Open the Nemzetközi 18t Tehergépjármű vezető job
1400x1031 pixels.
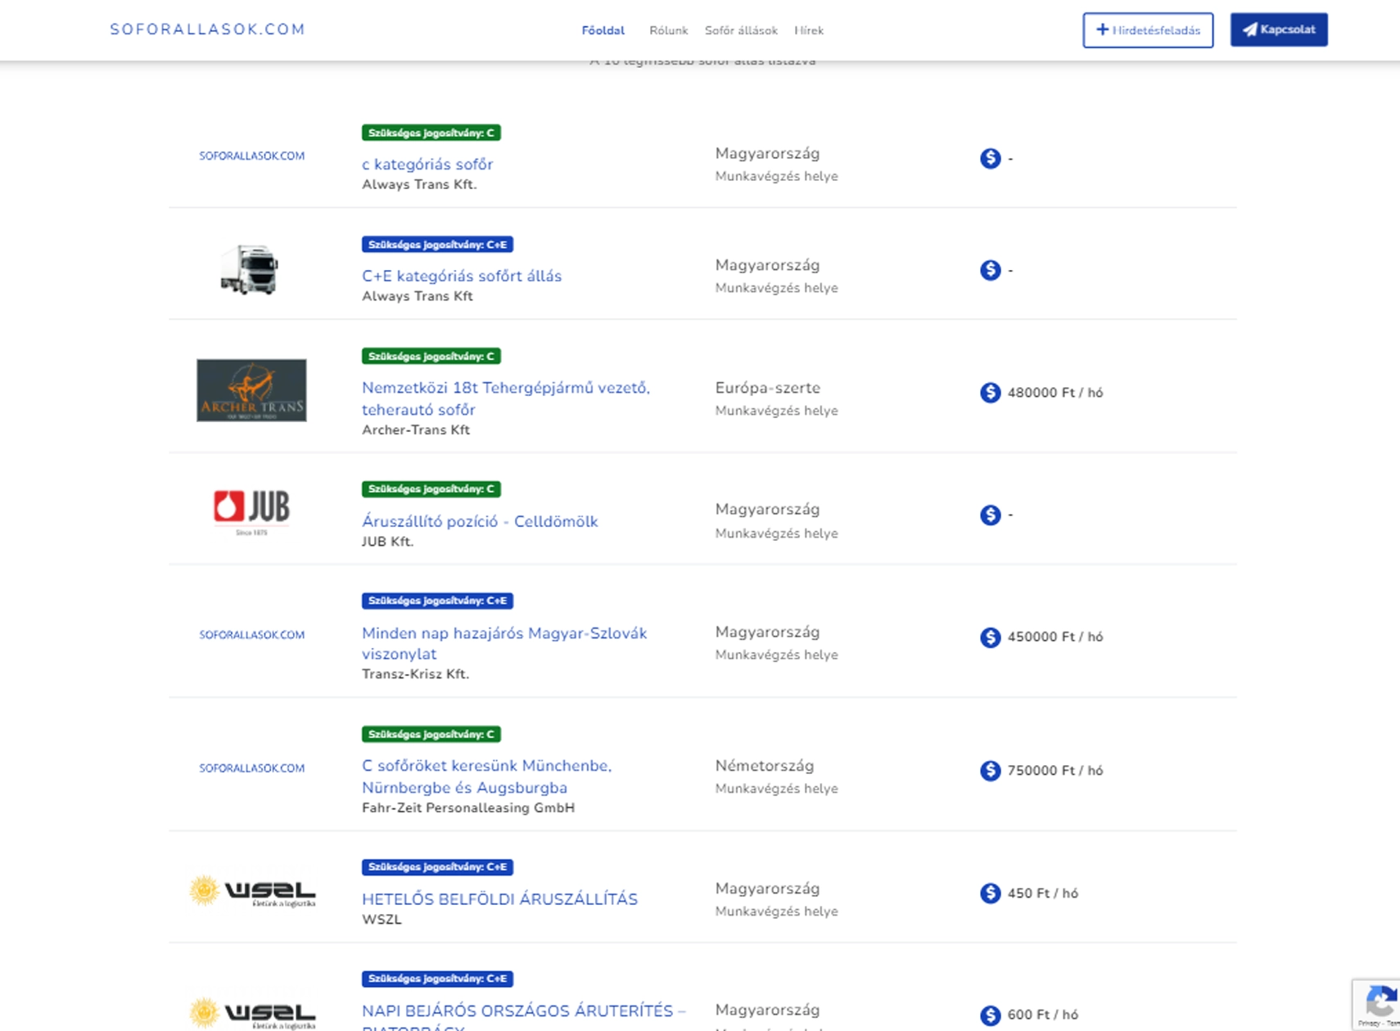[x=506, y=398]
